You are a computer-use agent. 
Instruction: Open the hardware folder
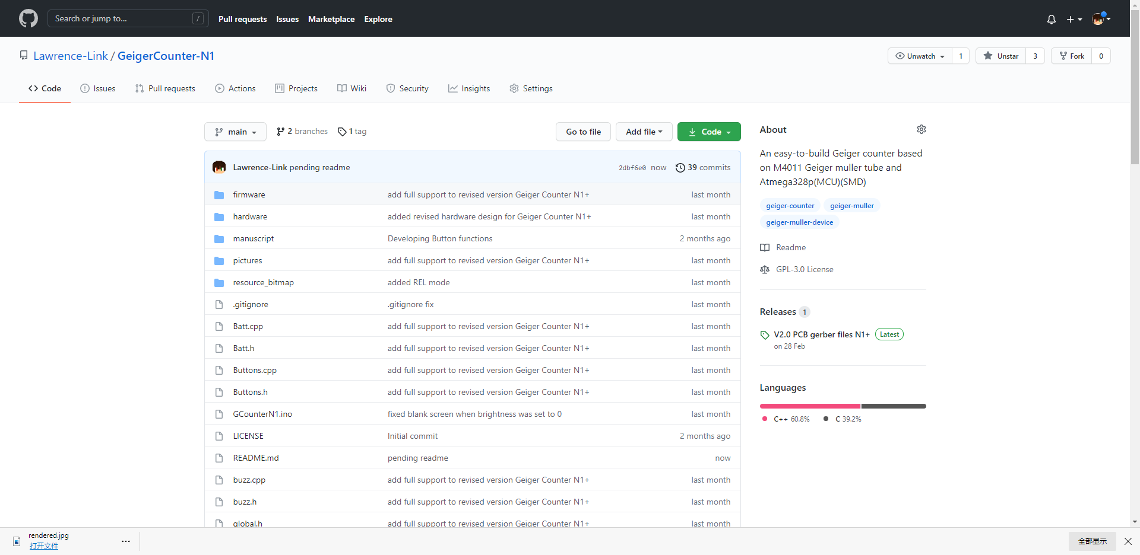pos(250,216)
